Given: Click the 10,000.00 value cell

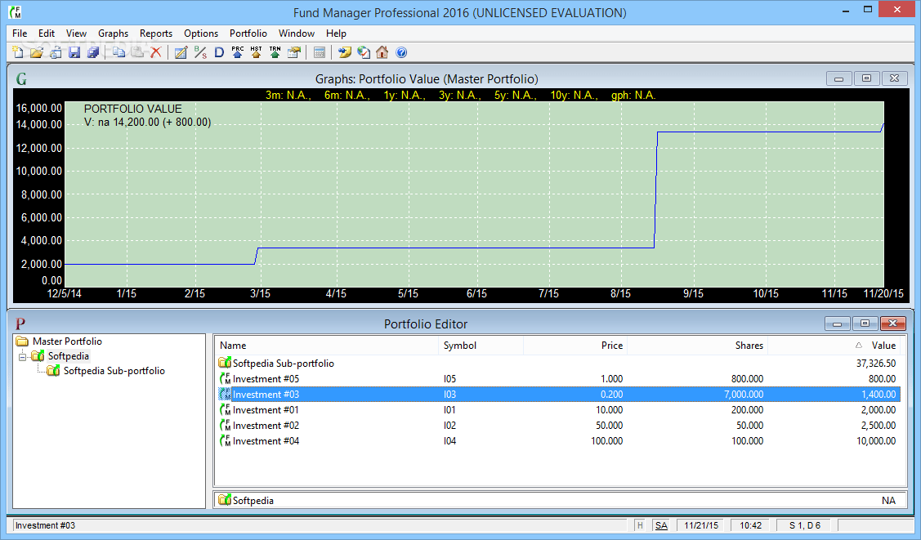Looking at the screenshot, I should (x=876, y=441).
